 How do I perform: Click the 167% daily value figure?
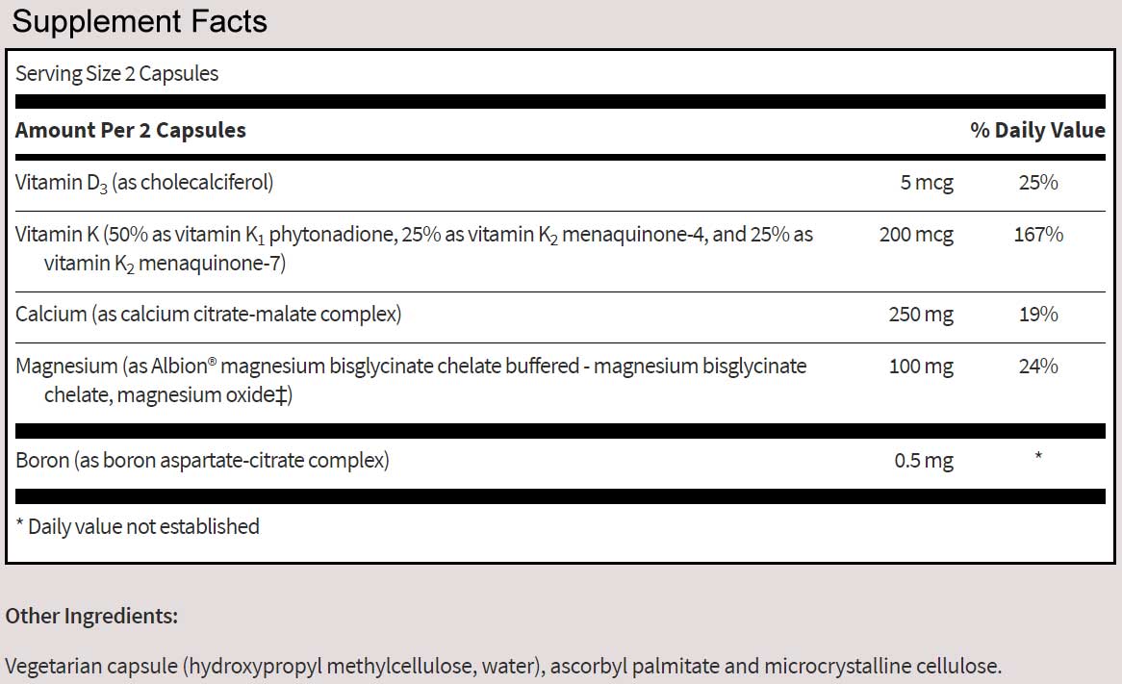pos(1038,235)
